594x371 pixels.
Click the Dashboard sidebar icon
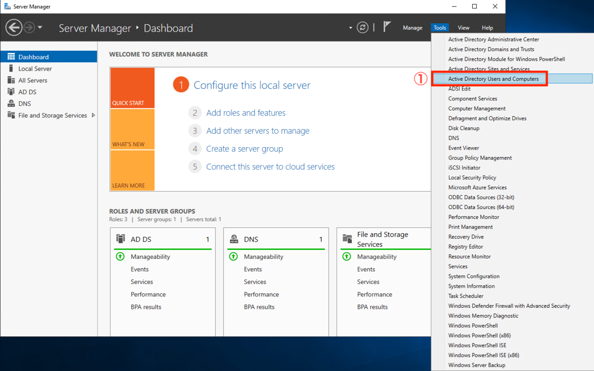point(11,57)
